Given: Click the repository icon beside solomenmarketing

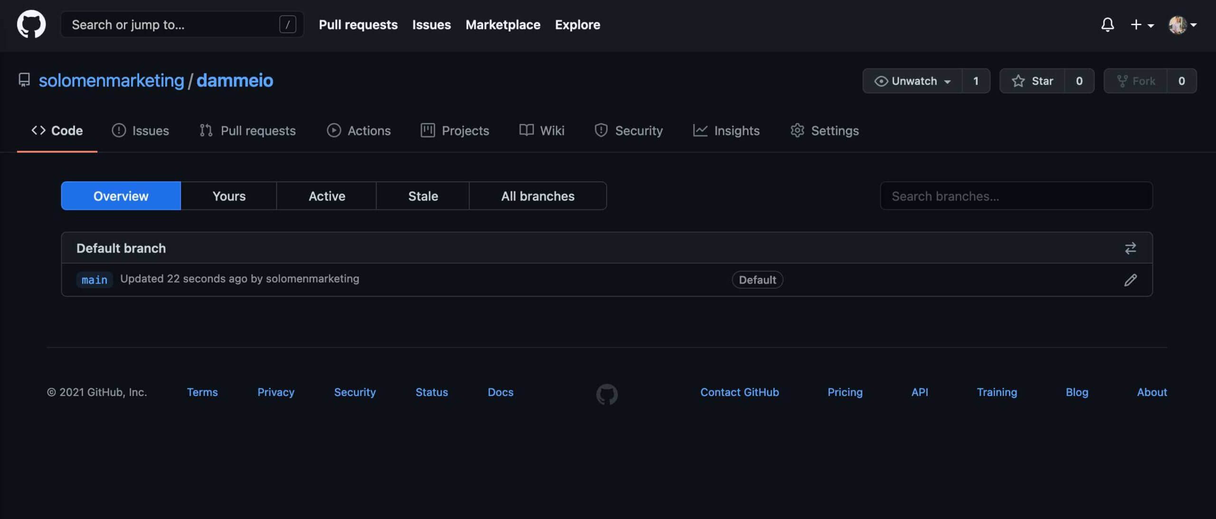Looking at the screenshot, I should point(24,80).
